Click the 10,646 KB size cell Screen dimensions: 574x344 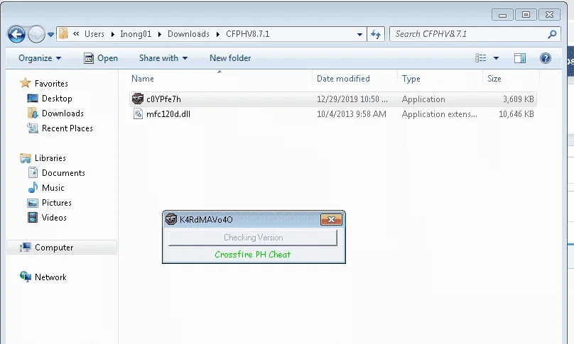coord(516,114)
